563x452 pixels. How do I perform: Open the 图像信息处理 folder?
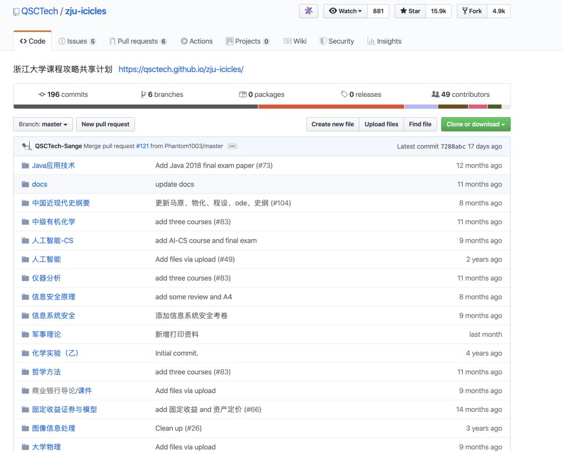tap(54, 428)
